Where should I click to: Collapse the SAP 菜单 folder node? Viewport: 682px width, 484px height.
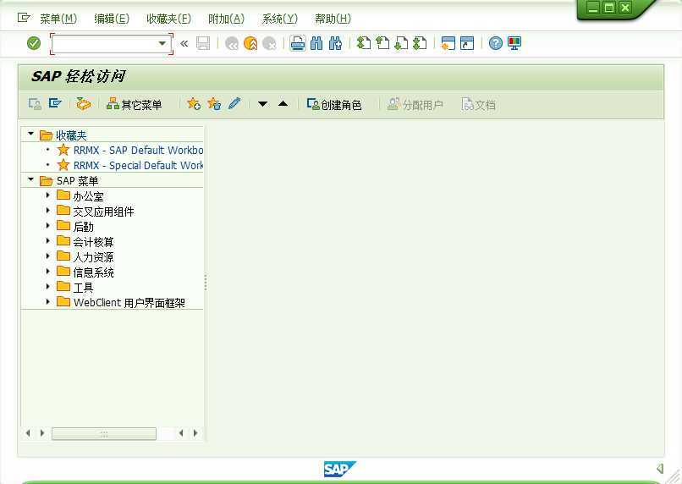(x=30, y=179)
